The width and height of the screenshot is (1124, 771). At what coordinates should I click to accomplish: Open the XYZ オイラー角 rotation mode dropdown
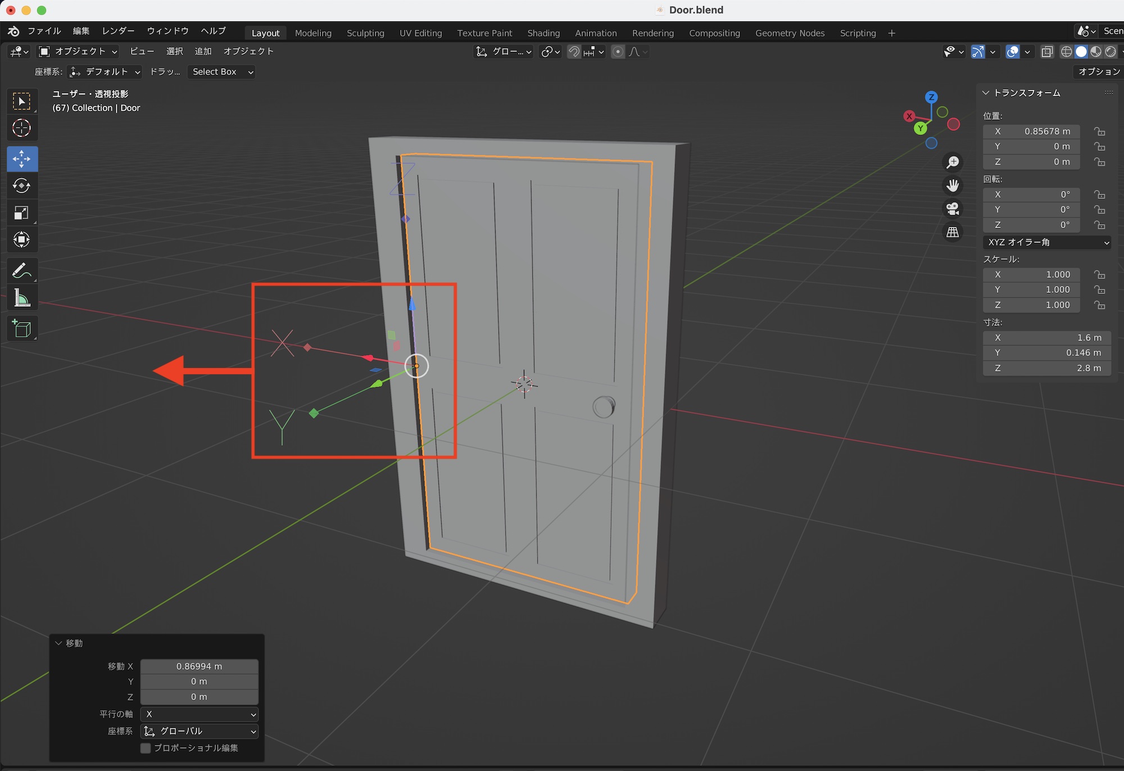1047,242
